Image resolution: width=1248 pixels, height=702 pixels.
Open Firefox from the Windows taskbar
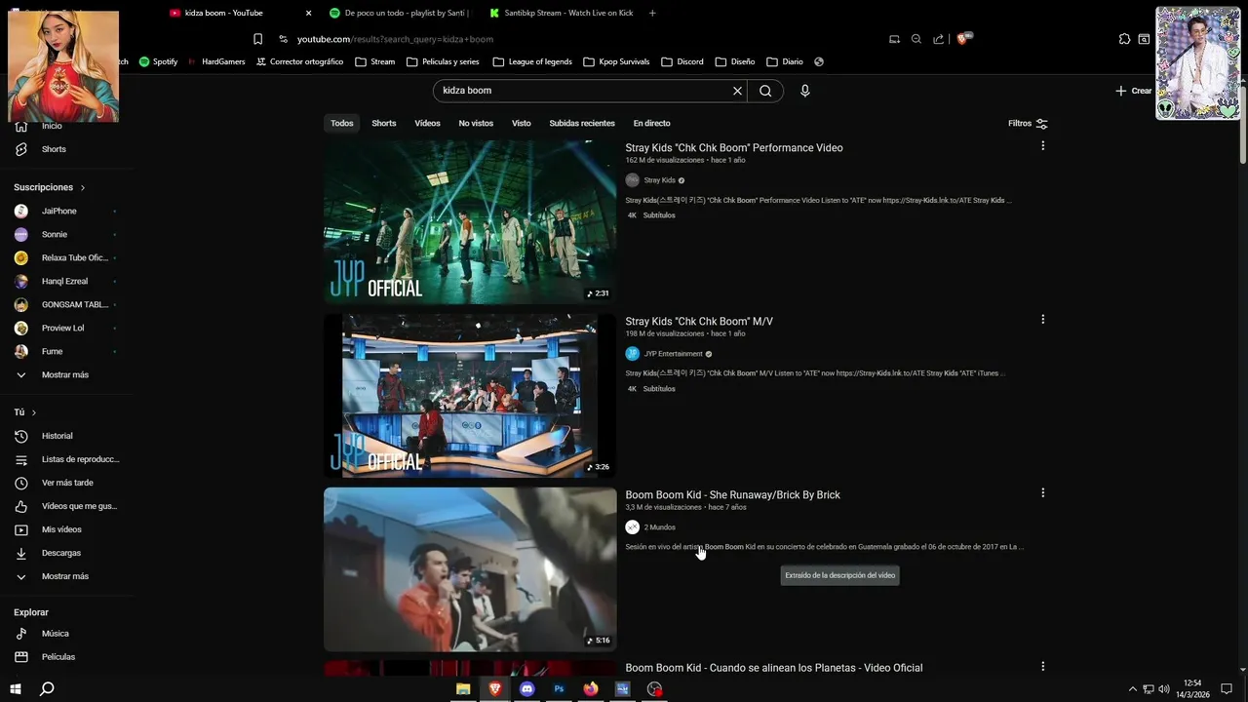click(x=591, y=689)
